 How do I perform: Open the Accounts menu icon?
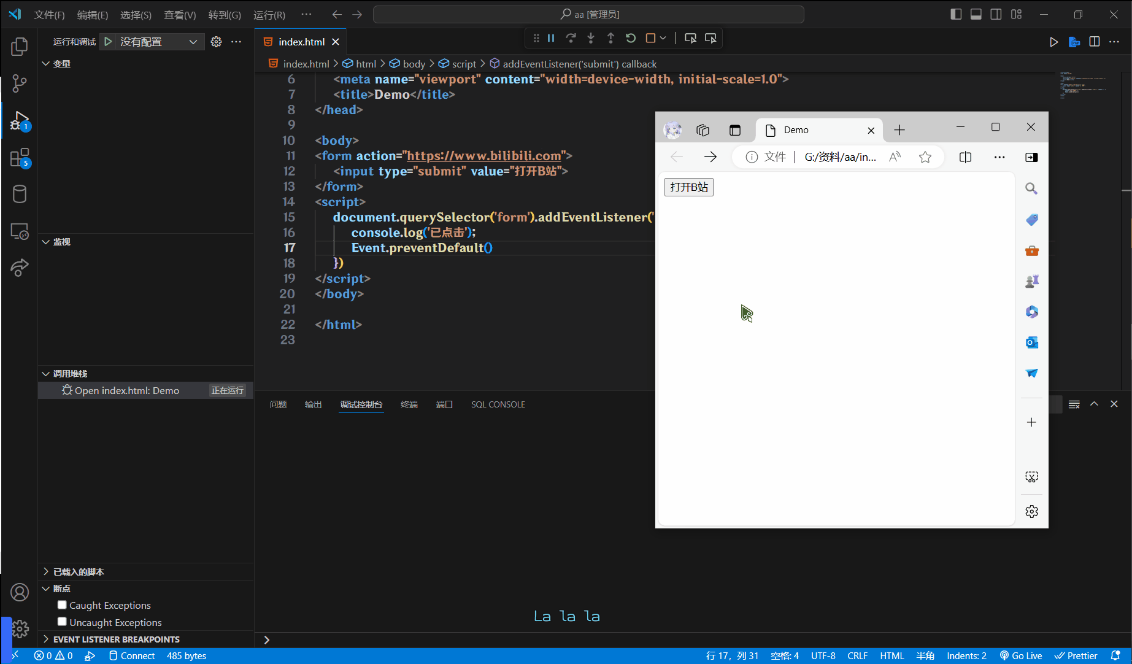pos(20,592)
